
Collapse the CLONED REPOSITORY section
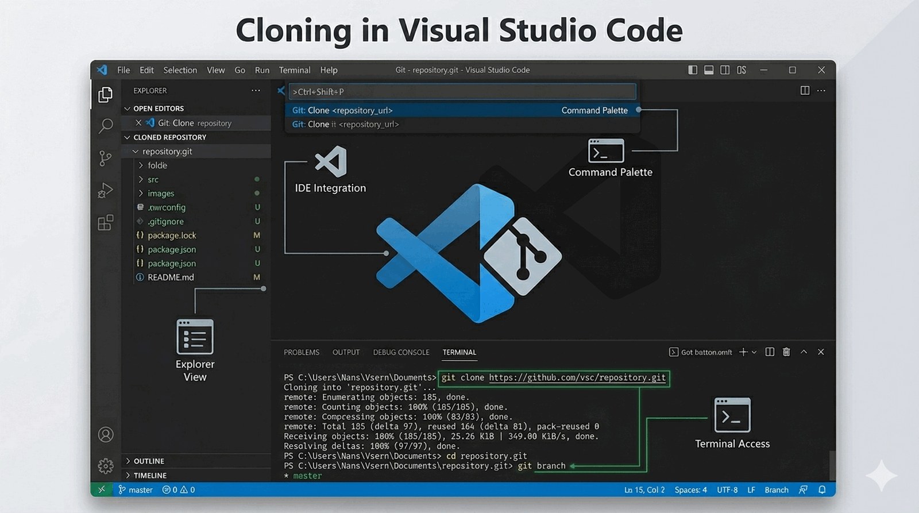[x=128, y=137]
